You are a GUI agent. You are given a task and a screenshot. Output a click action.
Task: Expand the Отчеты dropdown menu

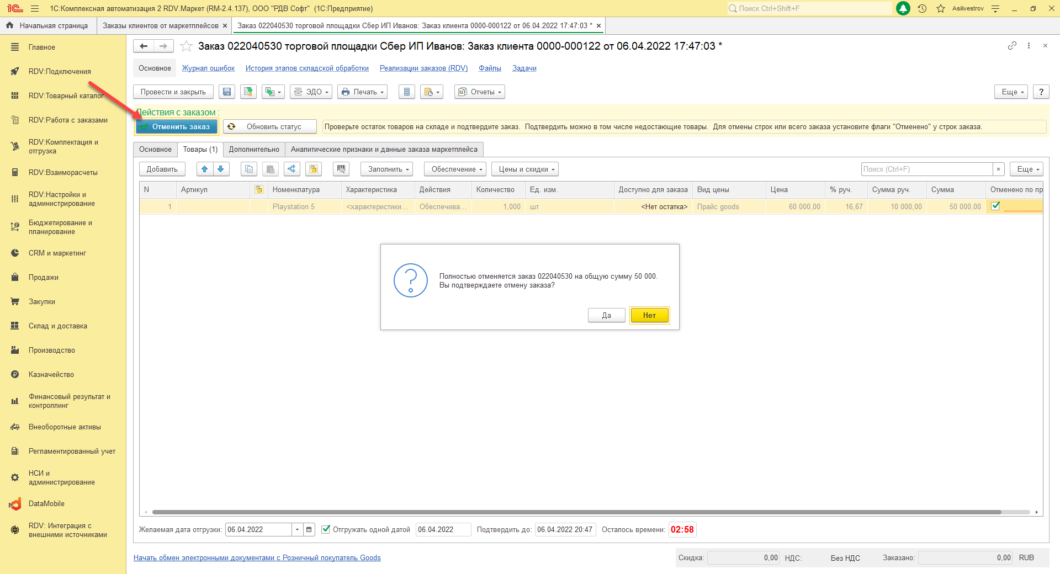tap(480, 92)
